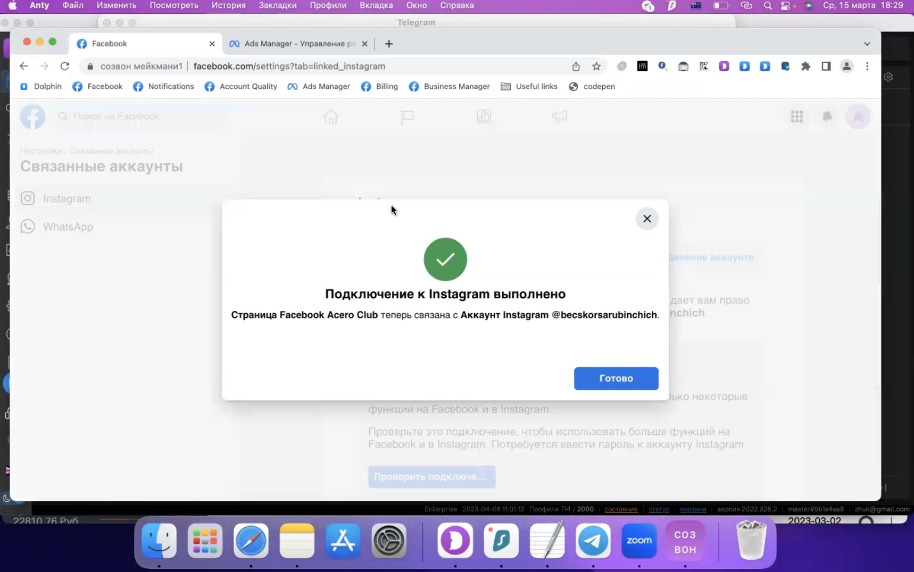
Task: Open Telegram from the dock
Action: point(593,541)
